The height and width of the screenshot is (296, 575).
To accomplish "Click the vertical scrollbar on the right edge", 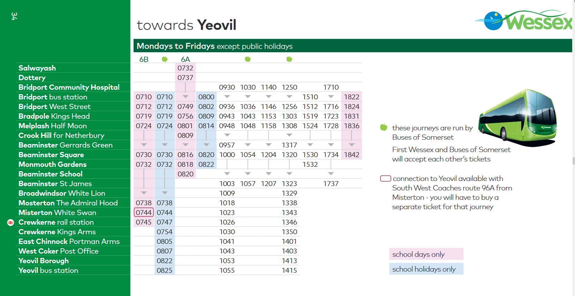I will coord(573,160).
